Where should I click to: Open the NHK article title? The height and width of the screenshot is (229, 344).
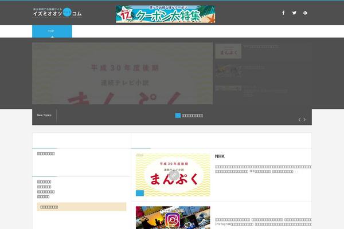[x=220, y=156]
